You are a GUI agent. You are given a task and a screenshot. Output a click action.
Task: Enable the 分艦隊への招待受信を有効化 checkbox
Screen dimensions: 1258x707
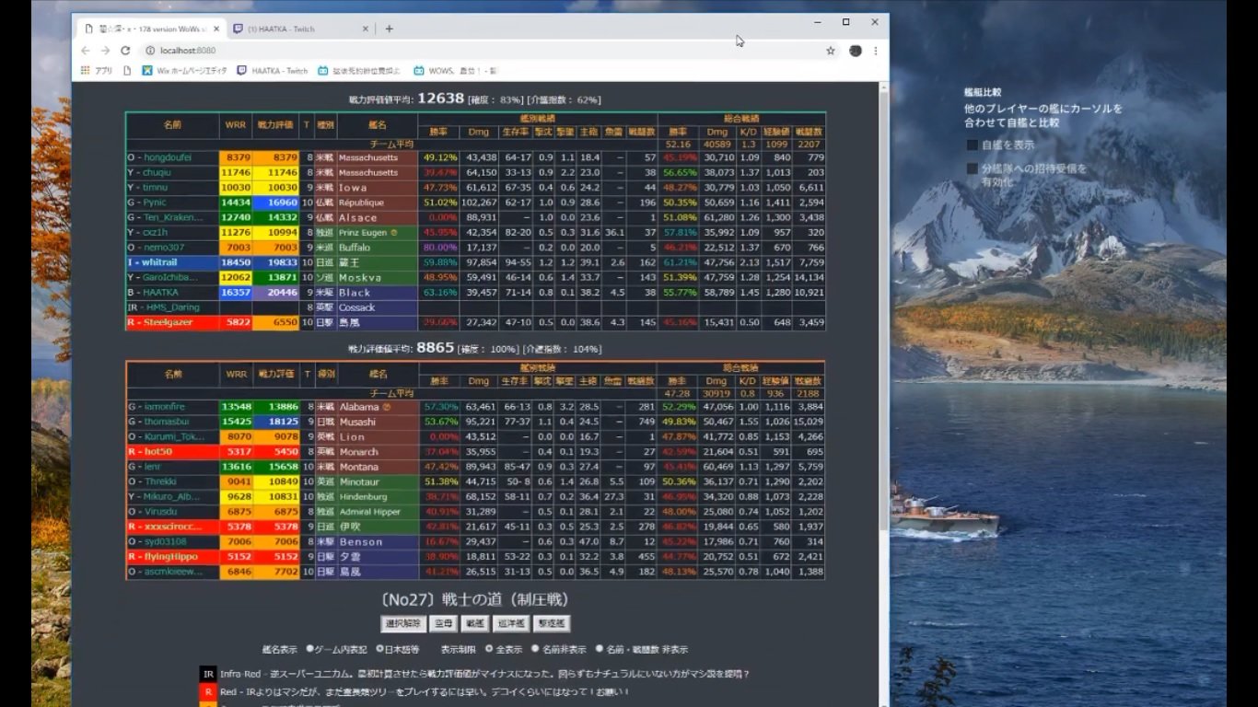(x=973, y=169)
